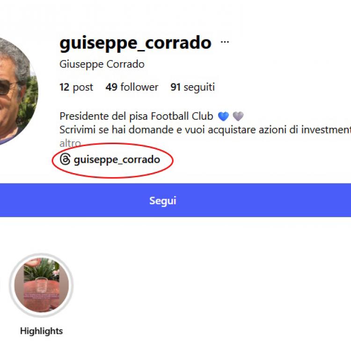351x351 pixels.
Task: Open the 91 seguiti list
Action: coord(192,87)
